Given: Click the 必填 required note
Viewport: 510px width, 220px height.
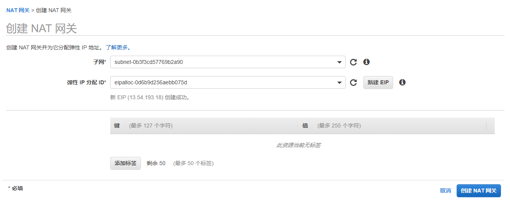Looking at the screenshot, I should click(16, 188).
